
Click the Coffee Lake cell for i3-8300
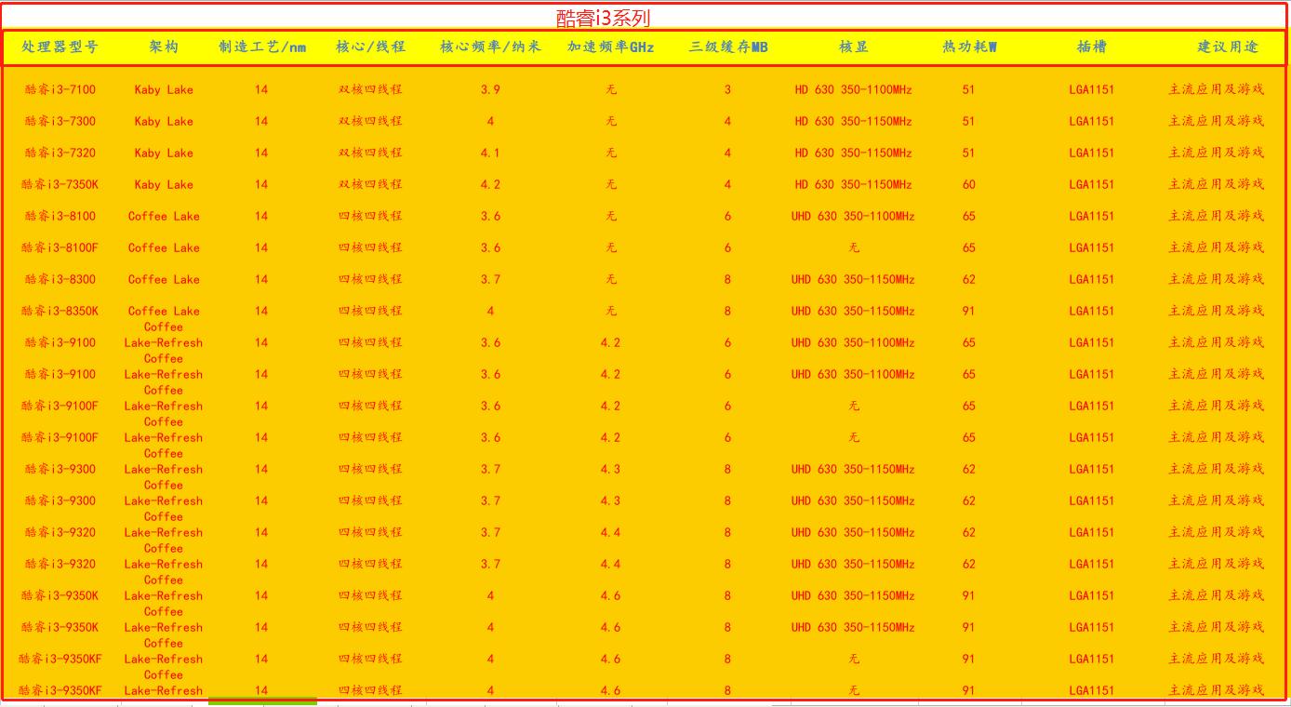(x=164, y=279)
